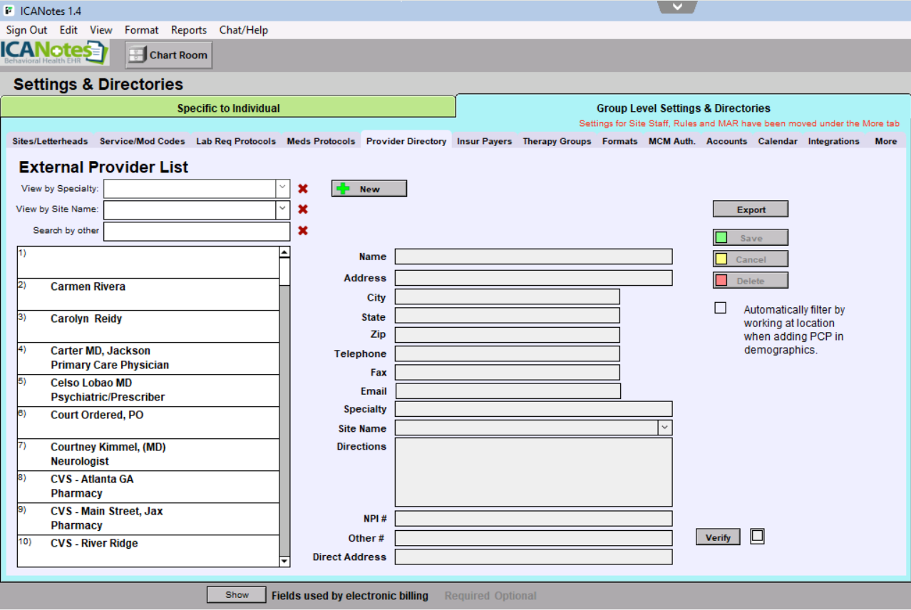Image resolution: width=911 pixels, height=610 pixels.
Task: Switch to the Insur Payers tab
Action: [484, 141]
